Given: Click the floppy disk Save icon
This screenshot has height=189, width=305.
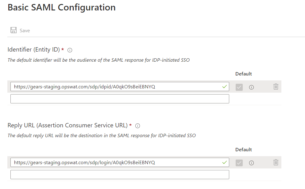Looking at the screenshot, I should (14, 30).
